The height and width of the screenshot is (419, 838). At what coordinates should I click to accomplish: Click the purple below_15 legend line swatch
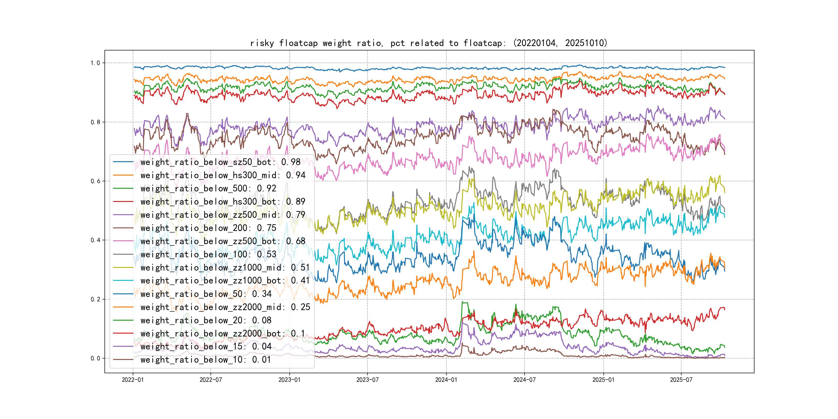(x=123, y=347)
